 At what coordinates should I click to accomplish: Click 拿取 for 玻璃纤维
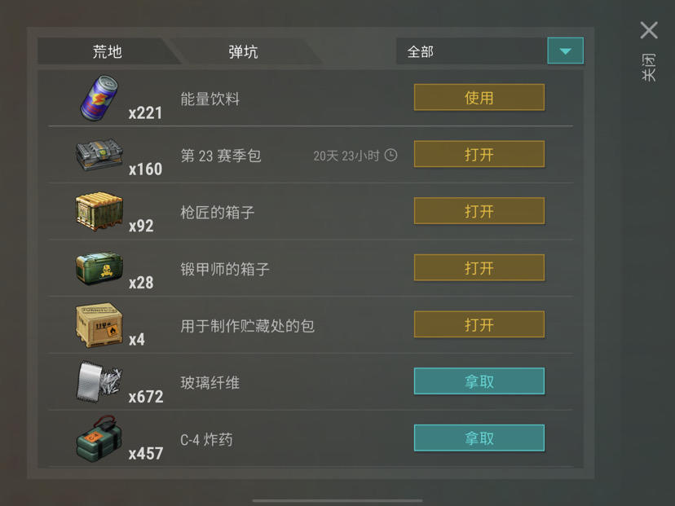click(479, 381)
